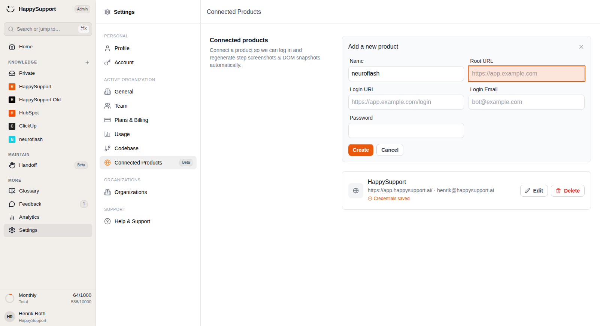Click the Name field containing neuroflash
Image resolution: width=600 pixels, height=326 pixels.
coord(406,74)
